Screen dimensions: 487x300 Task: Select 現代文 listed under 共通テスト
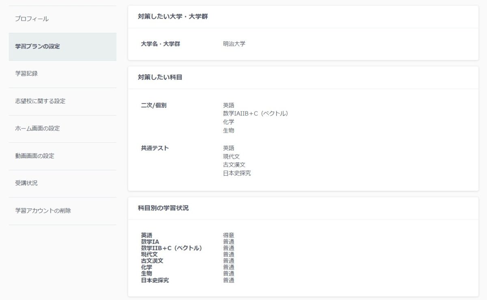231,156
